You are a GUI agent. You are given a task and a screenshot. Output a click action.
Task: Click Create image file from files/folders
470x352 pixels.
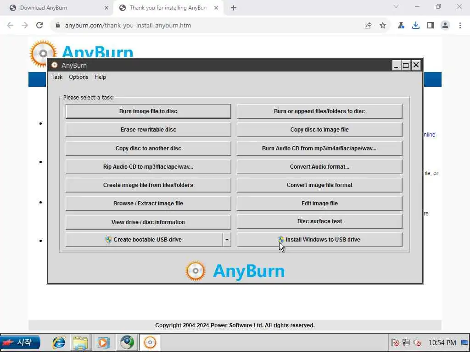(x=148, y=185)
